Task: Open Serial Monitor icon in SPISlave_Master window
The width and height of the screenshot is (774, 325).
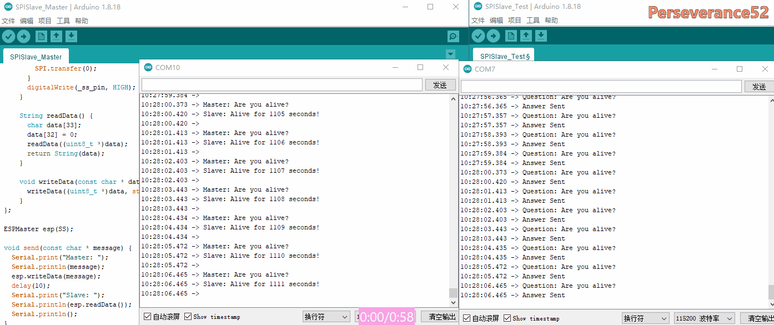Action: coord(453,36)
